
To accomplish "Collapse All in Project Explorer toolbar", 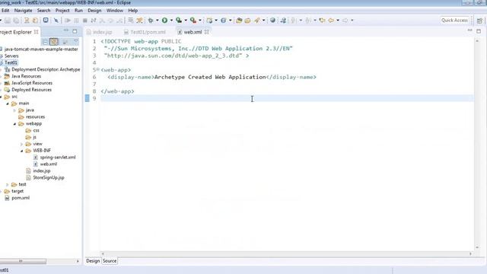I will pyautogui.click(x=45, y=42).
